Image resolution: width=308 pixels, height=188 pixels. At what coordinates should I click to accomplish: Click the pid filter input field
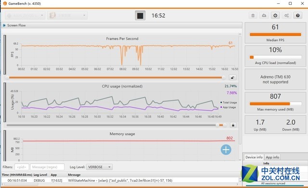point(22,167)
